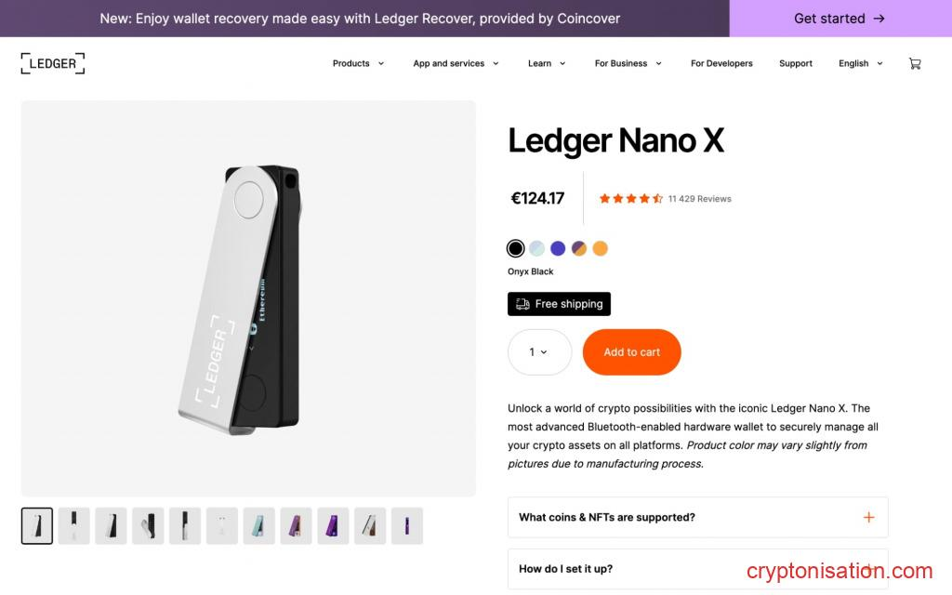The height and width of the screenshot is (595, 952).
Task: Expand "How do I set it up?"
Action: 697,569
